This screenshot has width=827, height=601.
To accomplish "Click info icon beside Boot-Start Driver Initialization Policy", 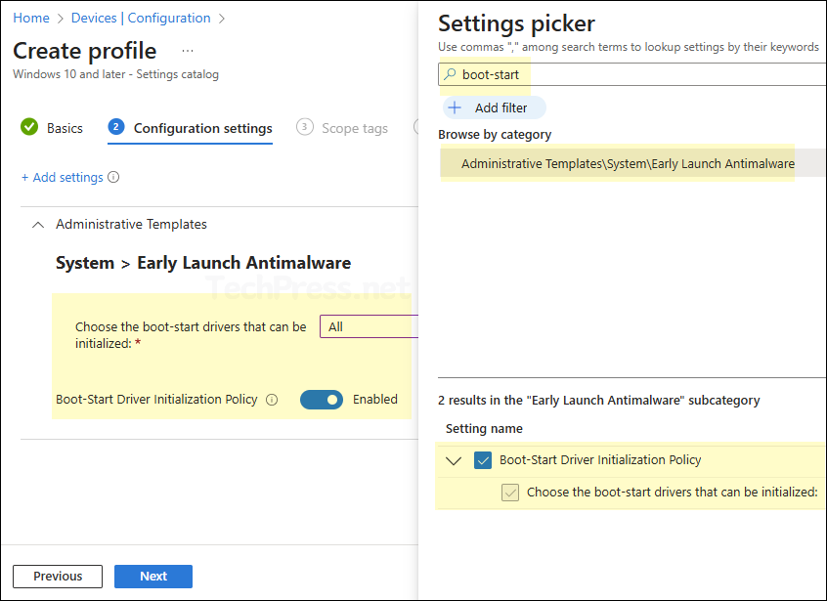I will tap(272, 400).
